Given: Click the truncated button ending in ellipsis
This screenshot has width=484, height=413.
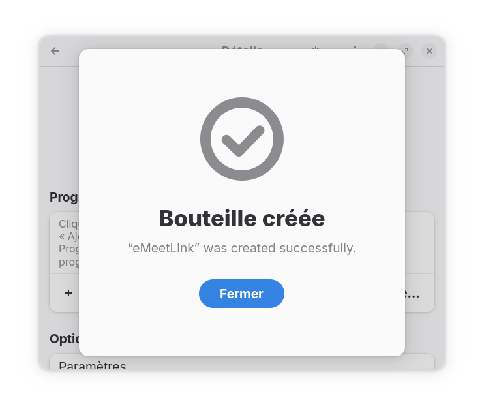Looking at the screenshot, I should point(412,294).
